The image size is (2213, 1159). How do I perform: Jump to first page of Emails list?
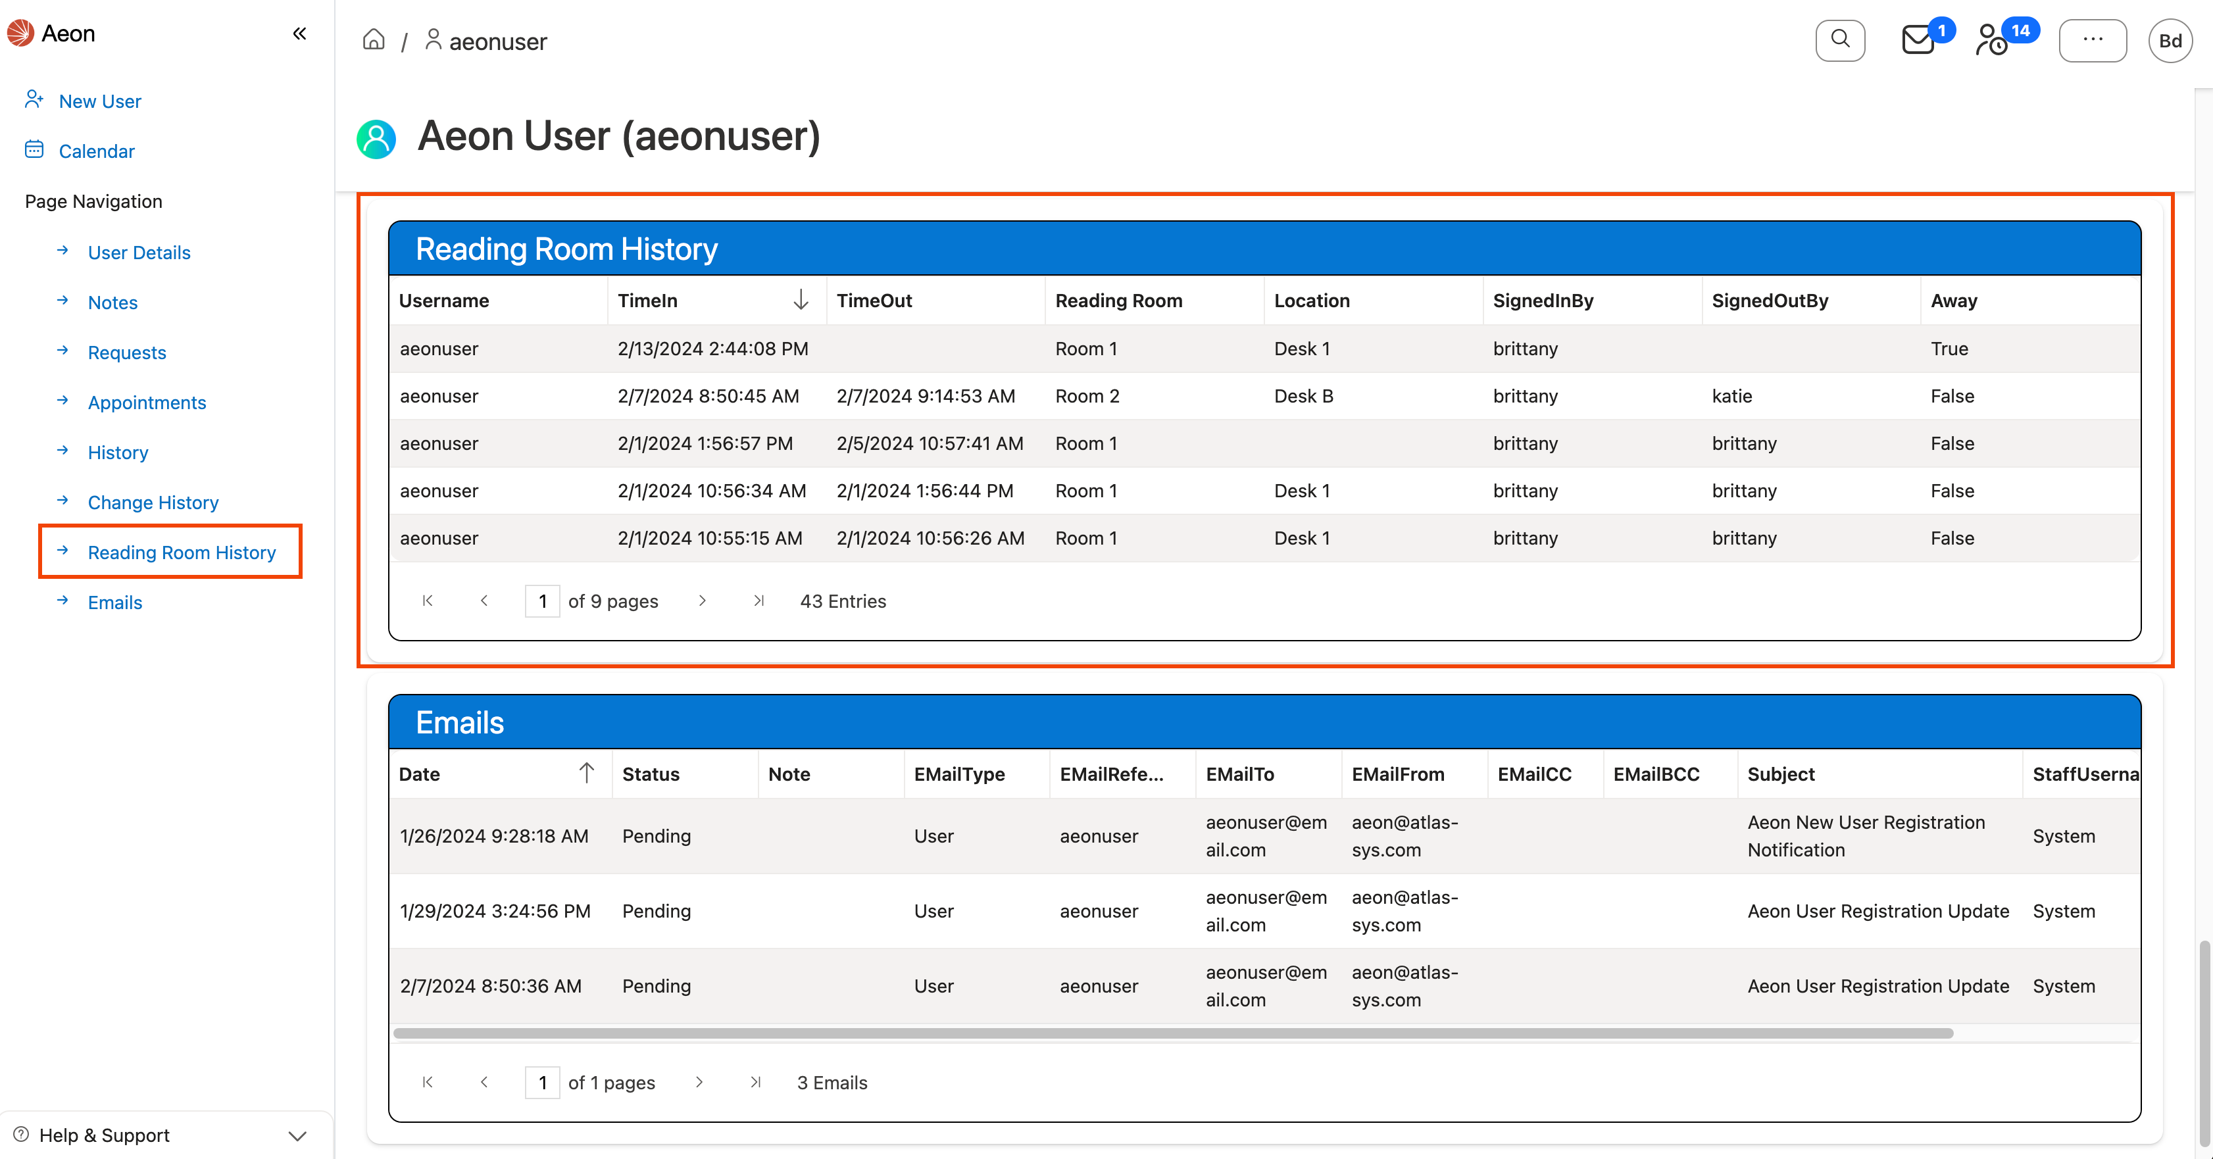427,1081
